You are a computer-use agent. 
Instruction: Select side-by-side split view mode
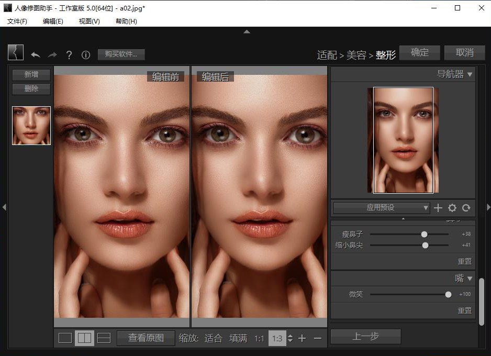(84, 338)
